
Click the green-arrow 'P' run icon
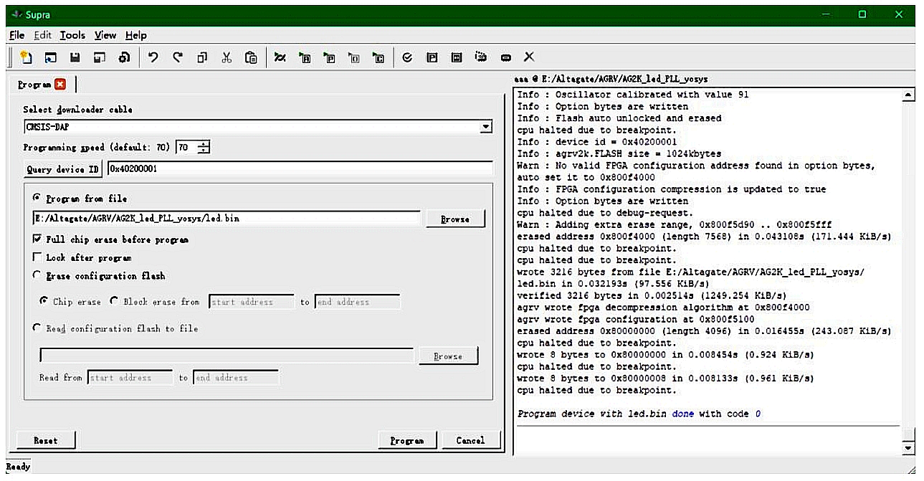point(330,57)
